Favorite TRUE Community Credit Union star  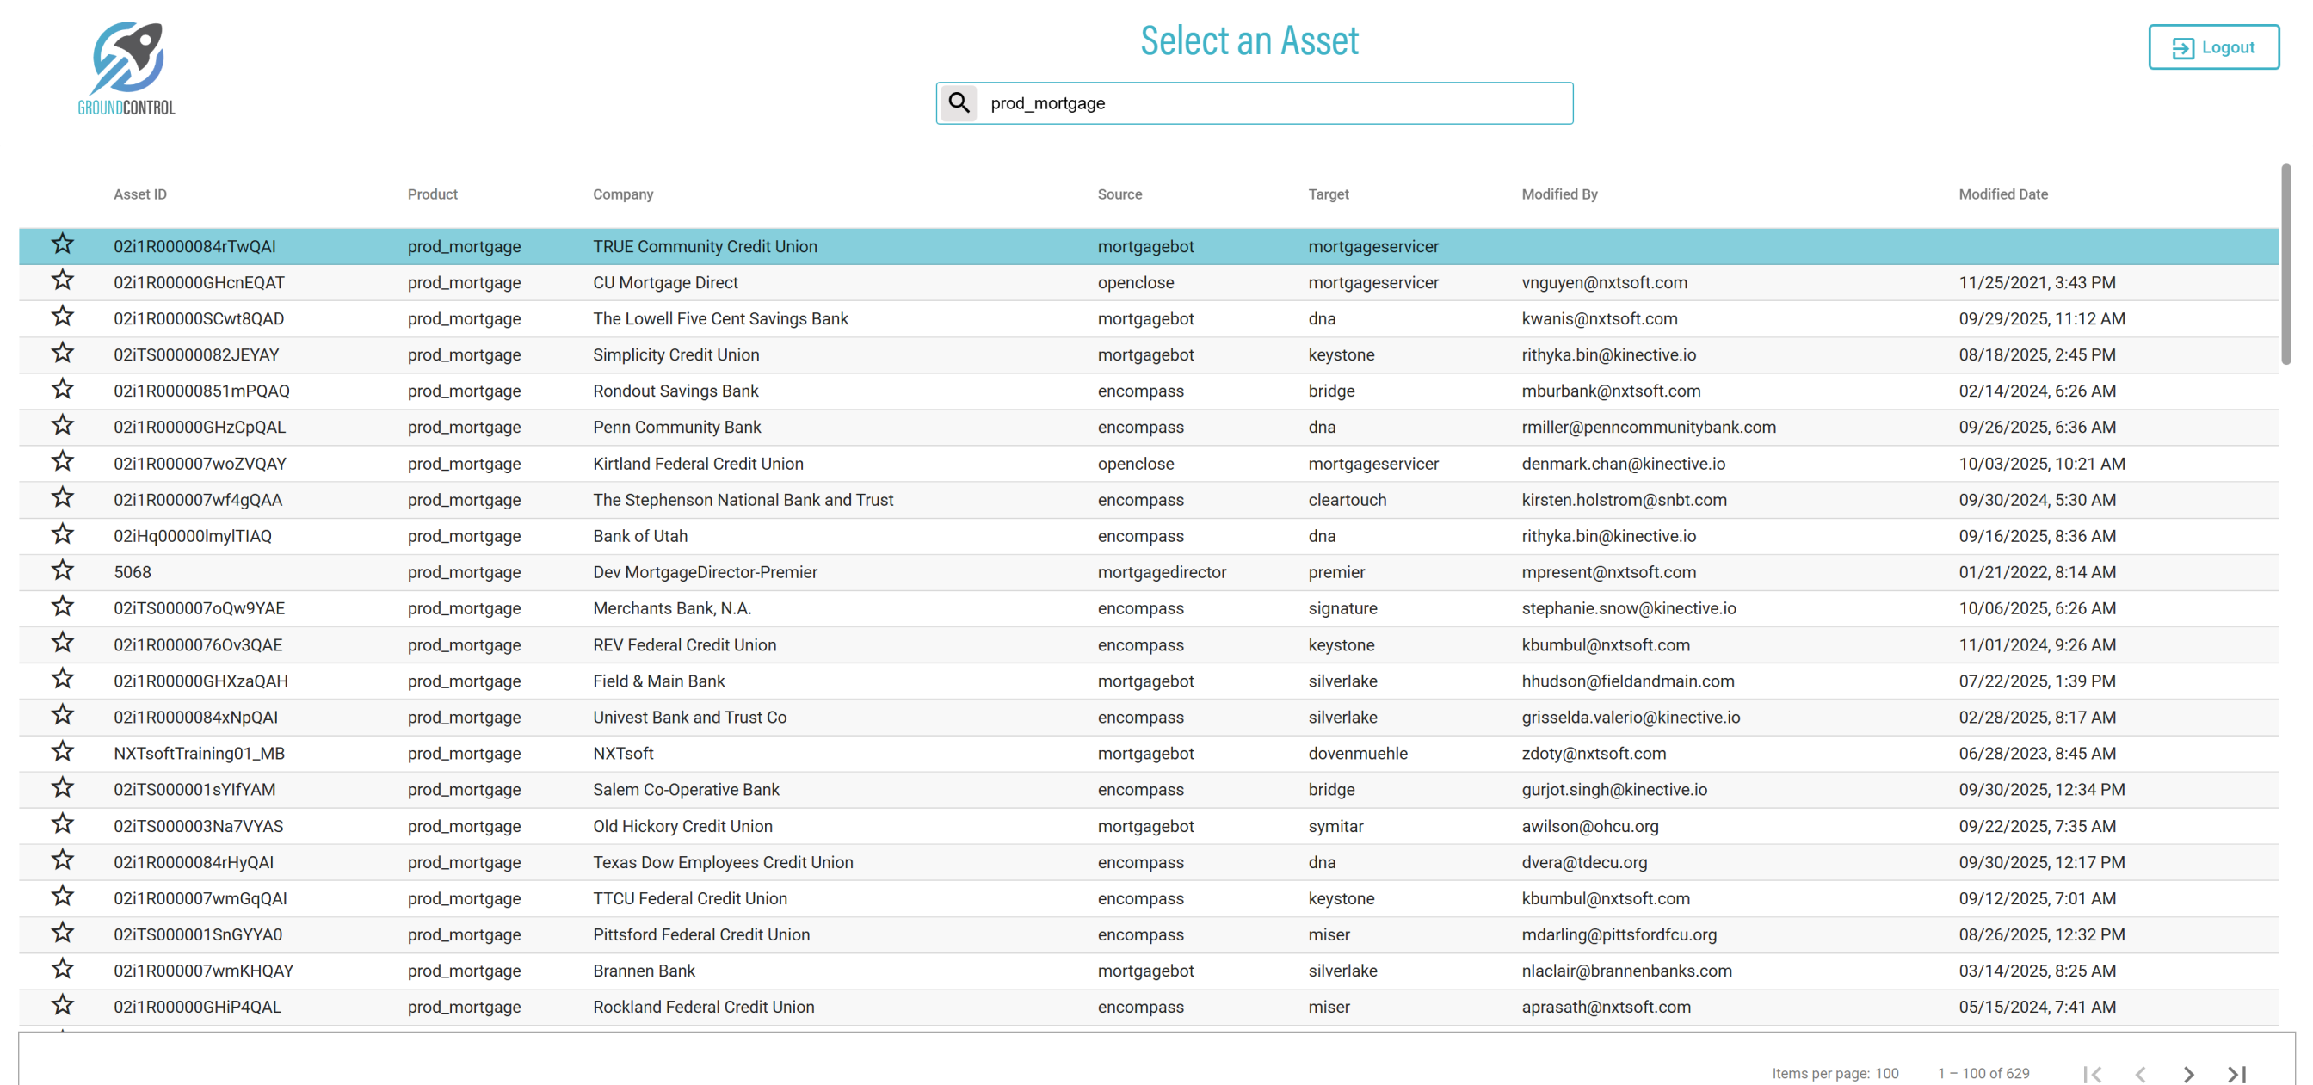[x=62, y=244]
